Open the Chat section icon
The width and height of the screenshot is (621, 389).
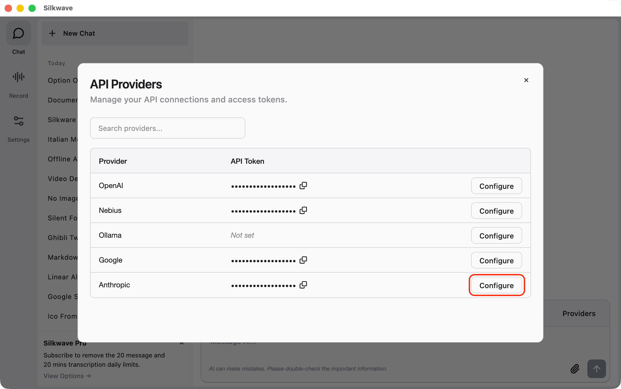18,33
